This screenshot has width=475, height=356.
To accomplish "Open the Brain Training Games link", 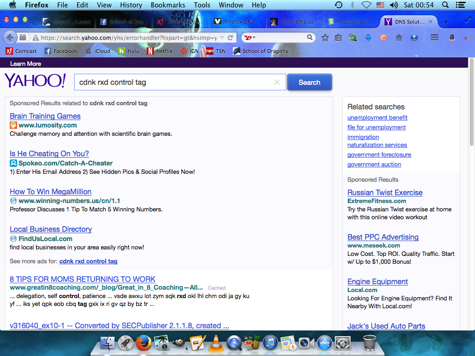I will (x=45, y=116).
